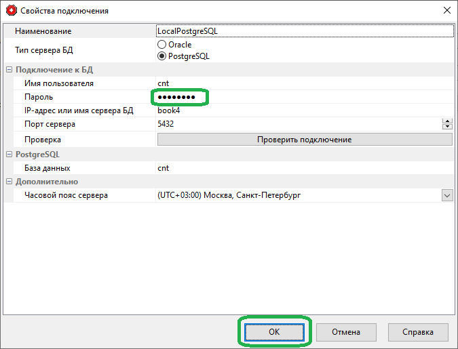Viewport: 458px width, 349px height.
Task: Click the port field showing 5432
Action: [299, 124]
